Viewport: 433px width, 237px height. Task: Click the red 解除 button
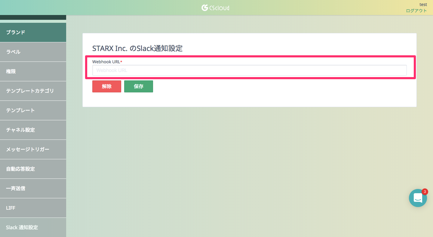coord(107,86)
